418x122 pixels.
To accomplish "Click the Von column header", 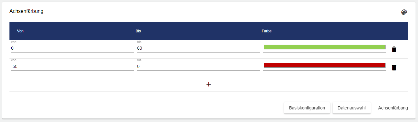I will (20, 31).
